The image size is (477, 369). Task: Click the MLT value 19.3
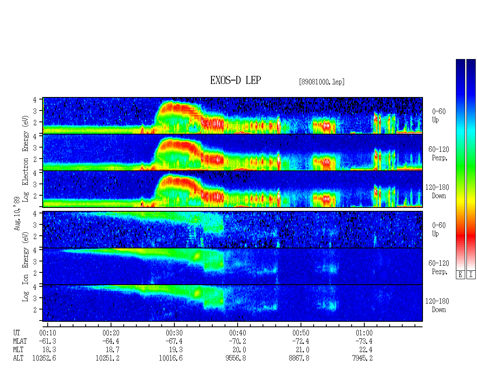[176, 350]
